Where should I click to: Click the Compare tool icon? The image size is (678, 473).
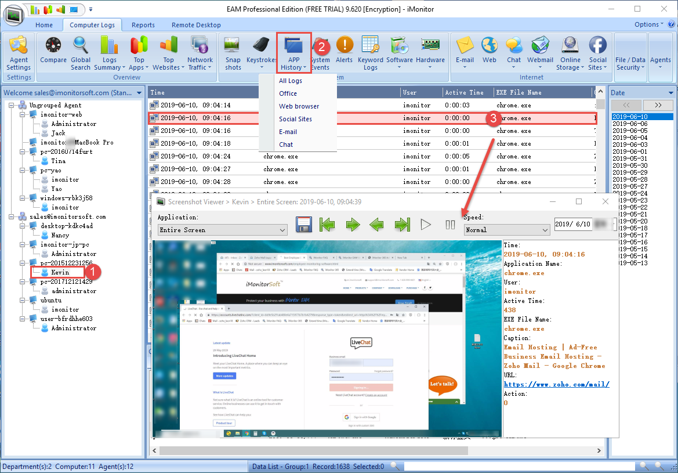click(53, 50)
